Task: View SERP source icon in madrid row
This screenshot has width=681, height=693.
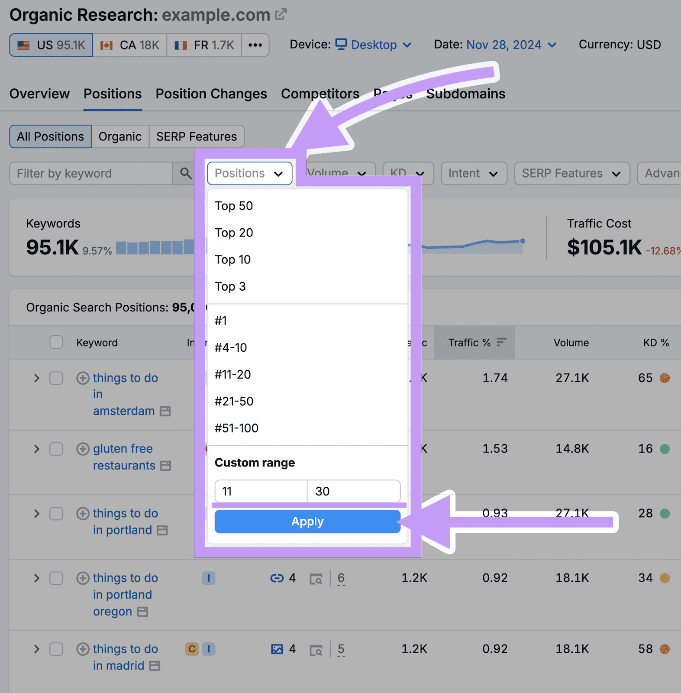Action: [x=316, y=650]
